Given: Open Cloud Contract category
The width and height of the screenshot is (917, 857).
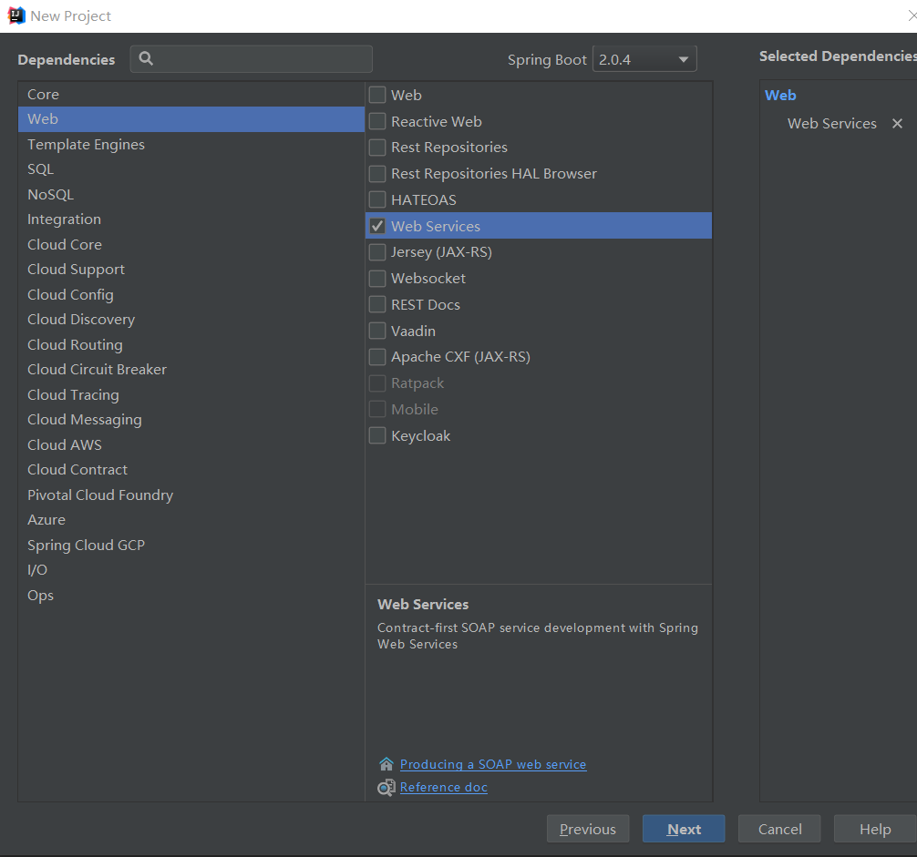Looking at the screenshot, I should (x=191, y=470).
